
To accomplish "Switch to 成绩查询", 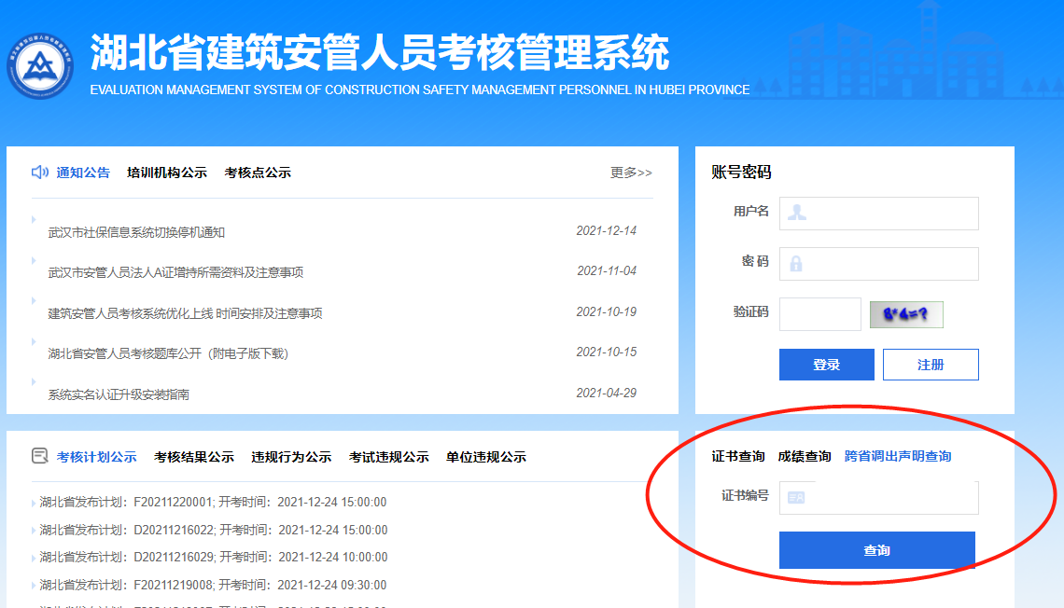I will coord(805,458).
